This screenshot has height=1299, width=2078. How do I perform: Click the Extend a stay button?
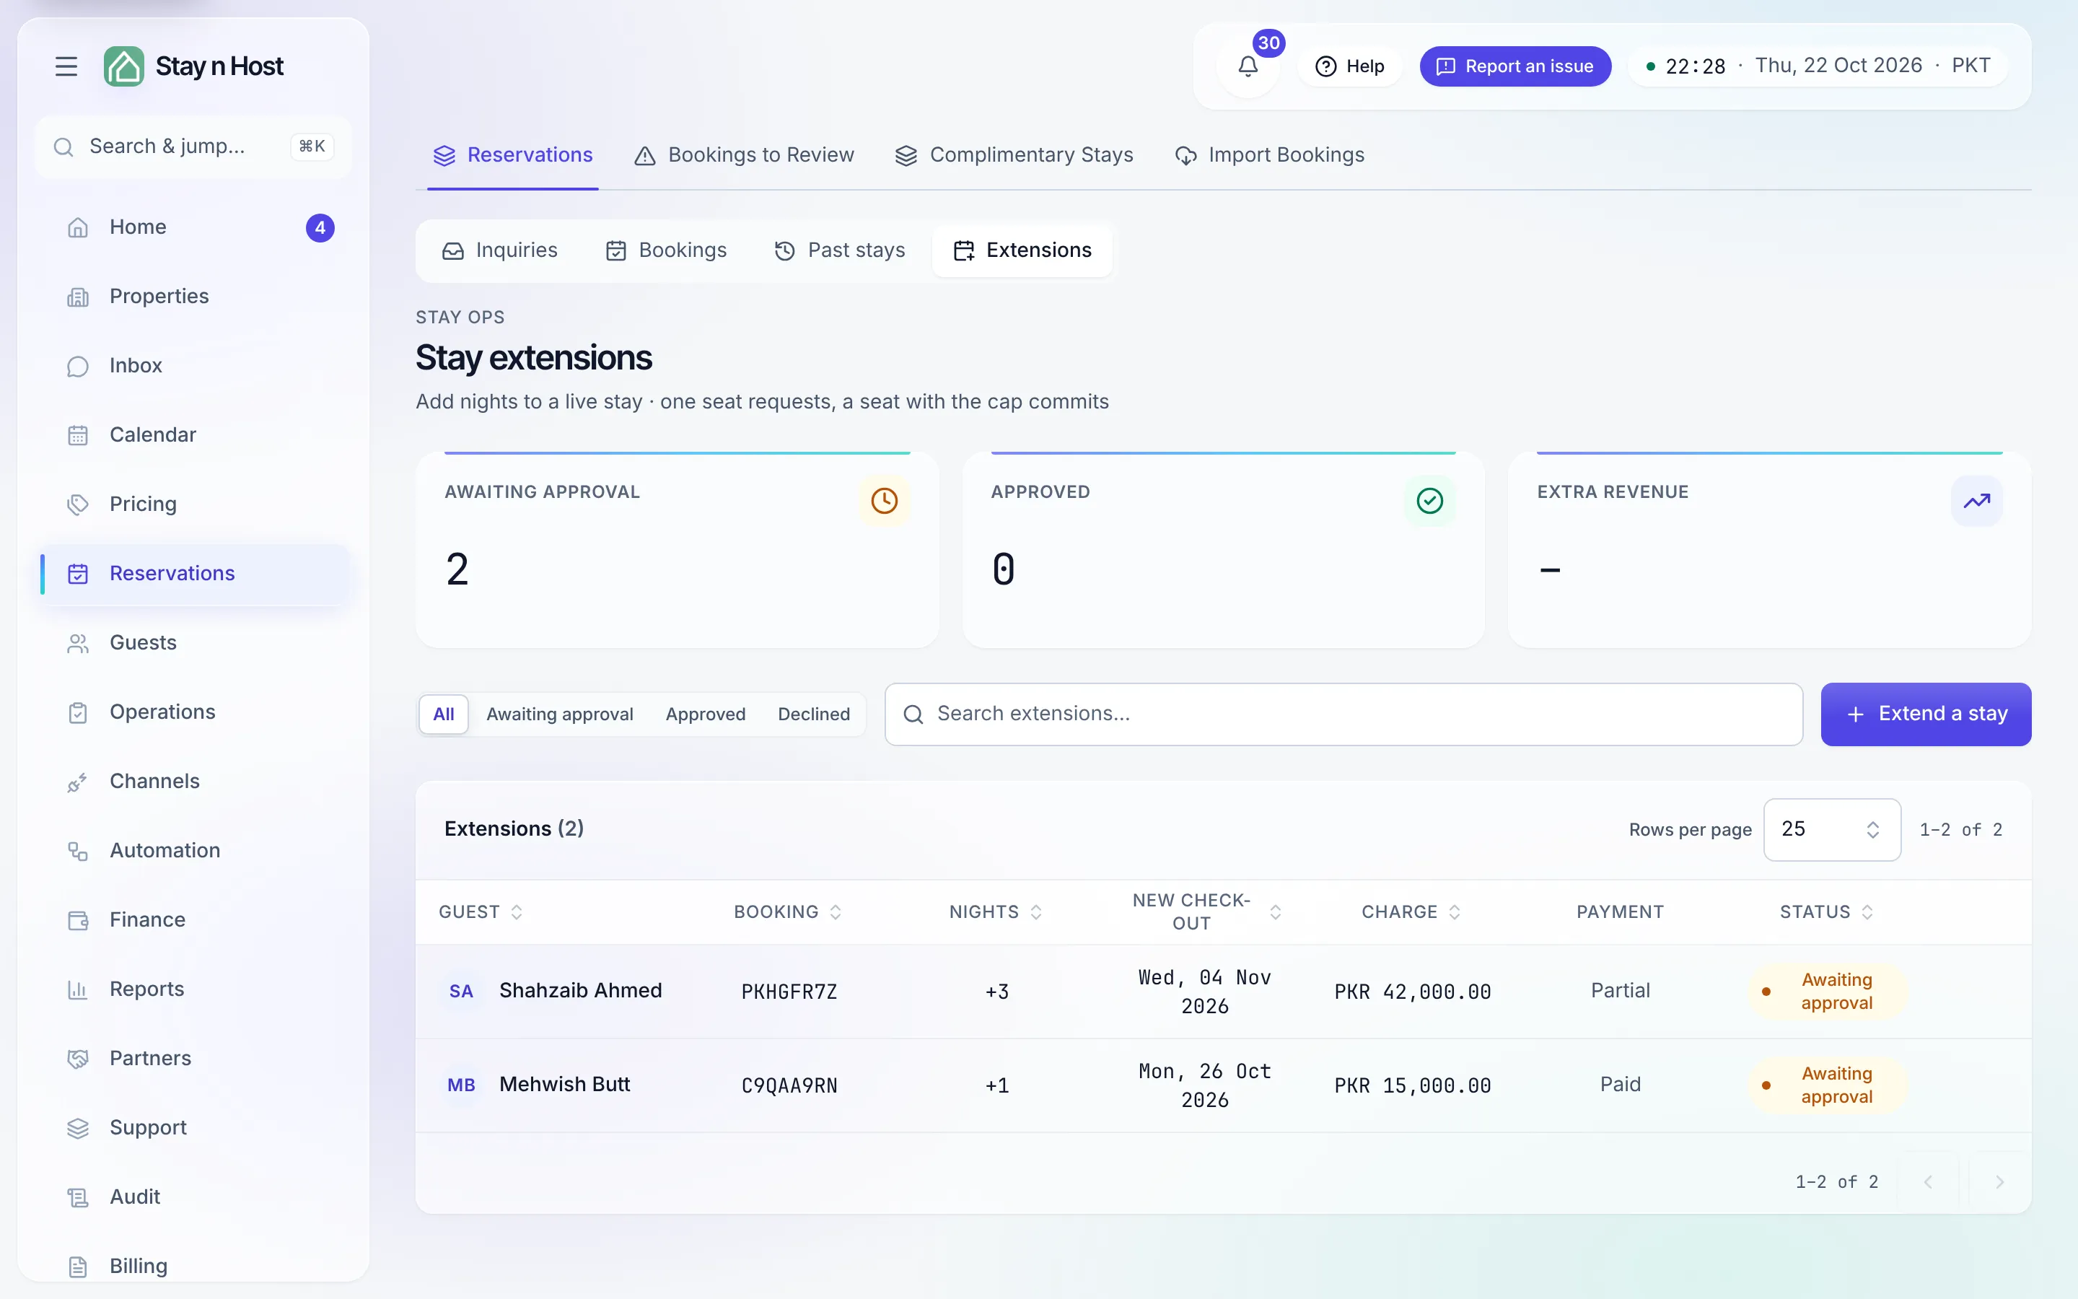[x=1926, y=714]
